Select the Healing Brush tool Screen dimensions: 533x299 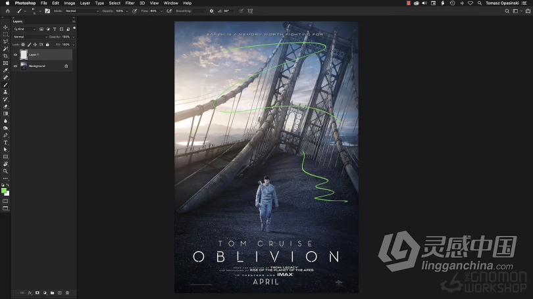coord(5,78)
